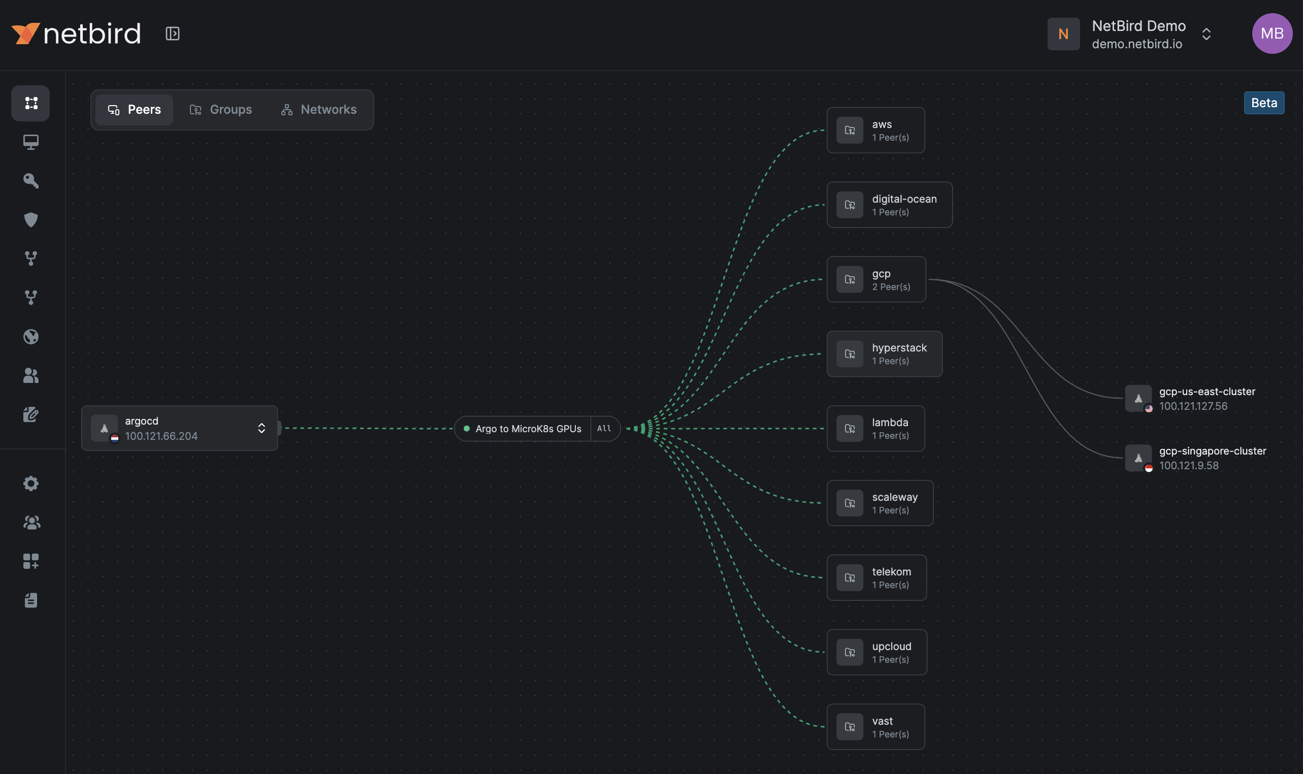The height and width of the screenshot is (774, 1303).
Task: Collapse sidebar with the panel toggle icon
Action: 173,34
